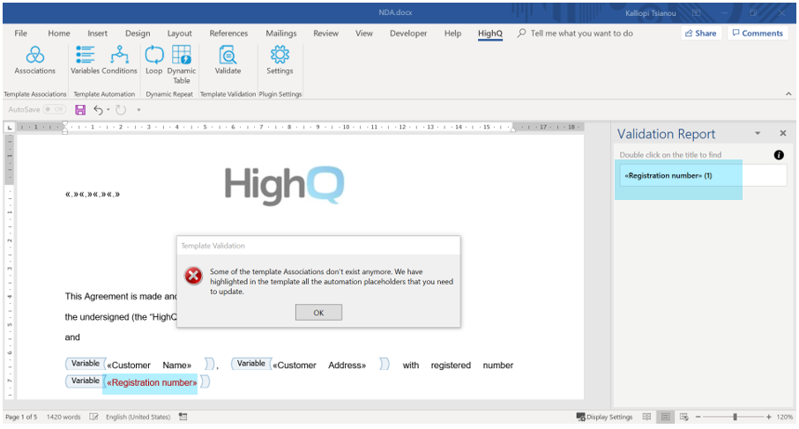
Task: Open the Mailings ribbon tab
Action: coord(281,33)
